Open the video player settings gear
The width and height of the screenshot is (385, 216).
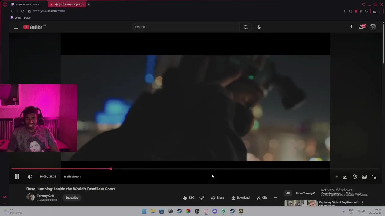point(355,177)
